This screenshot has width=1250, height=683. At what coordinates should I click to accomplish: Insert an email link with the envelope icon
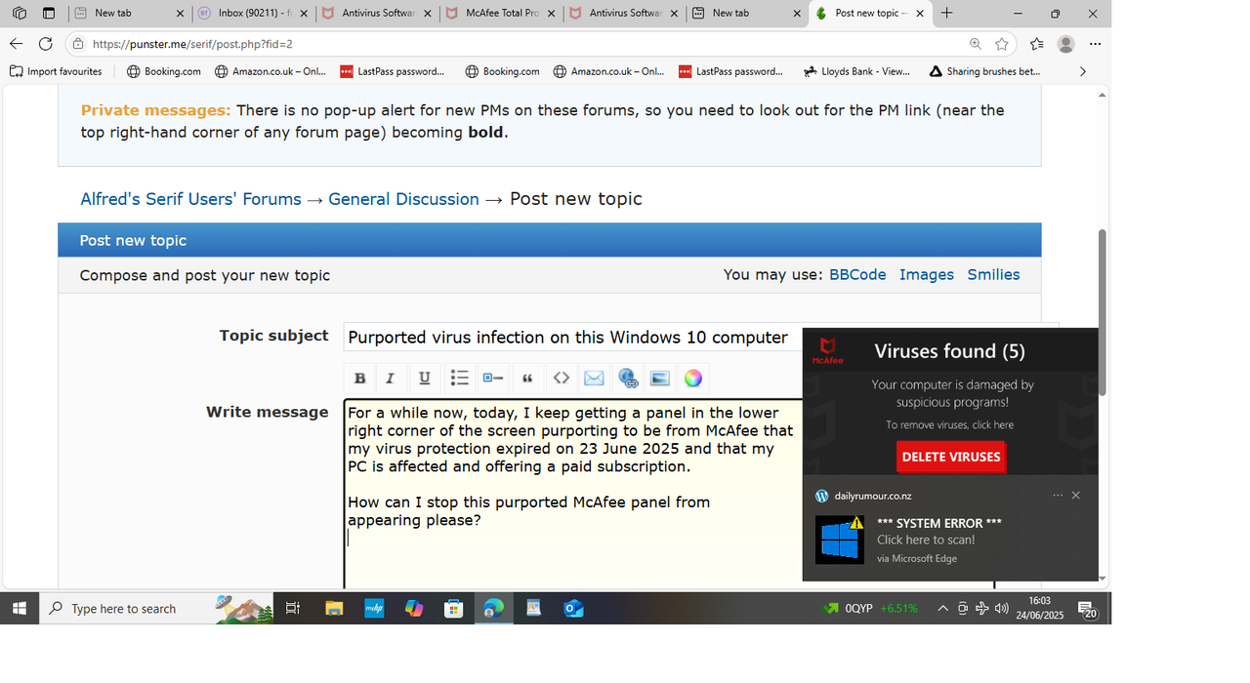[594, 379]
